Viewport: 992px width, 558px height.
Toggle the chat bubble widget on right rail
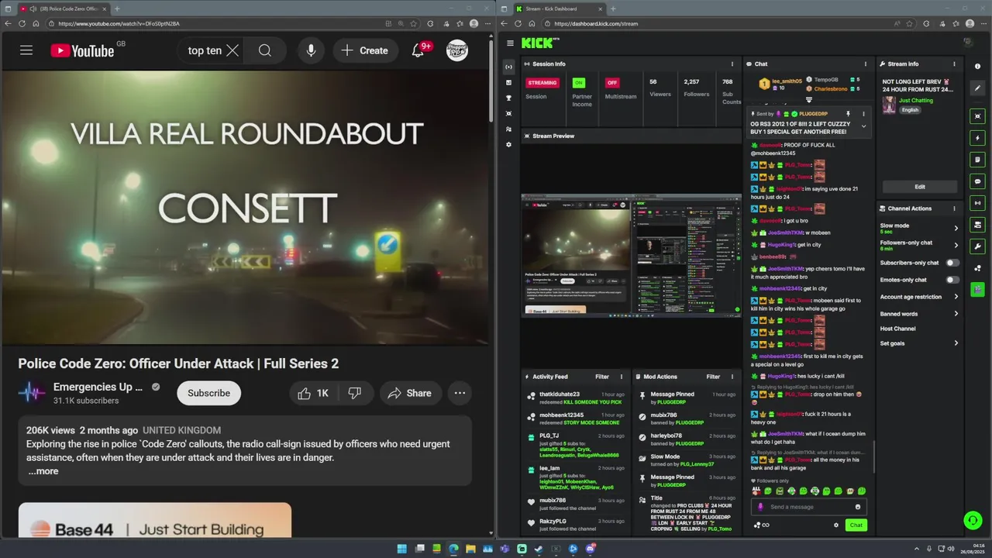coord(977,181)
